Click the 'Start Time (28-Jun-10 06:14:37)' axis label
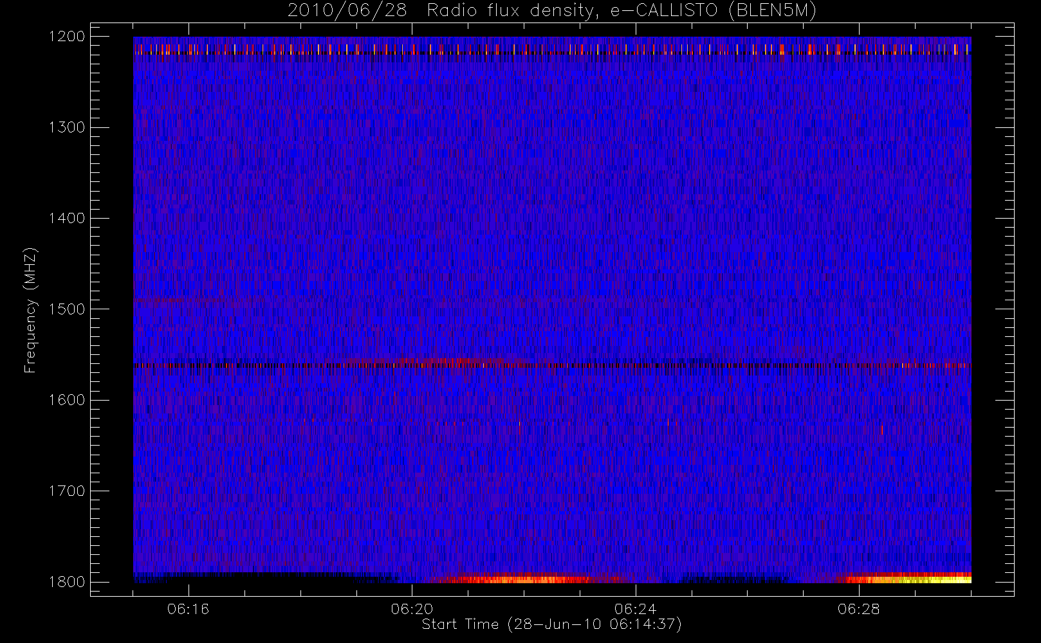The image size is (1041, 643). pos(551,624)
